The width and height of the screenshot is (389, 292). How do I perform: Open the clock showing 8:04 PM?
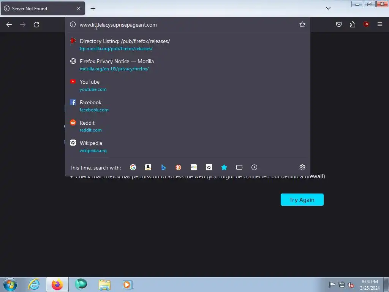pyautogui.click(x=370, y=285)
